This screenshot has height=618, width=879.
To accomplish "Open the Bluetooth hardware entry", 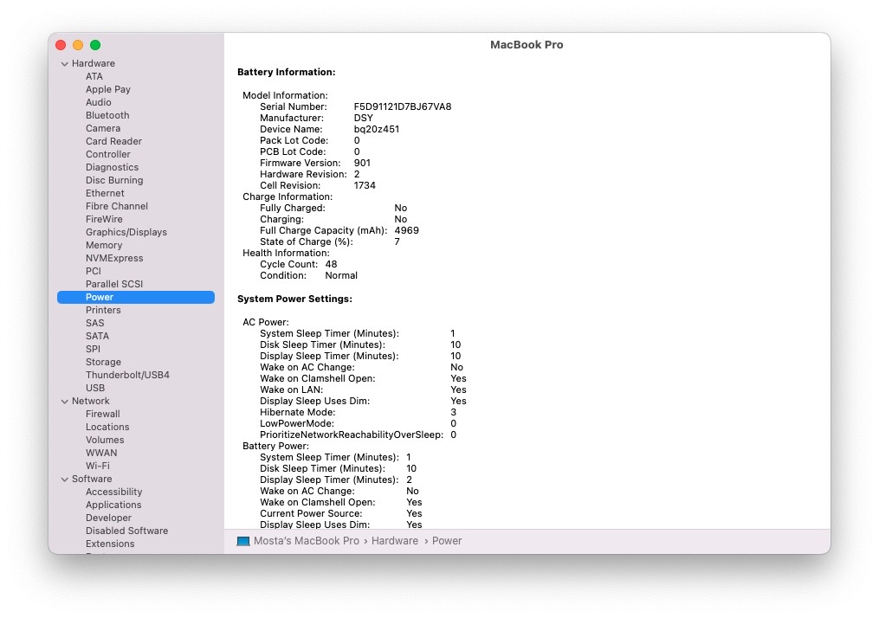I will pos(107,115).
